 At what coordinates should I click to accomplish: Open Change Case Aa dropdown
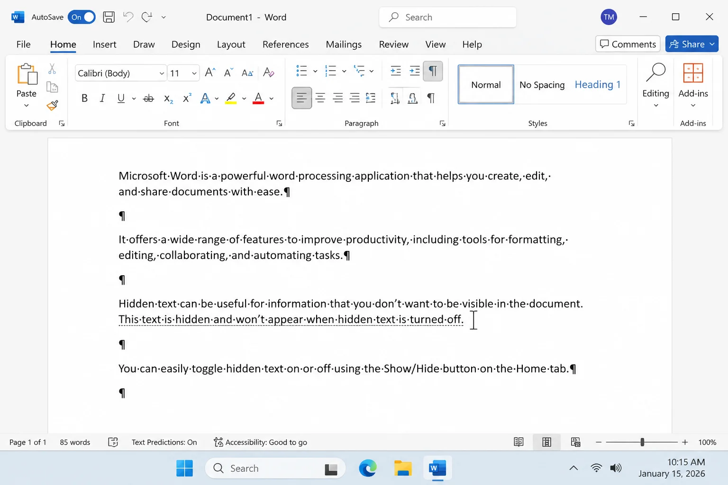click(247, 72)
